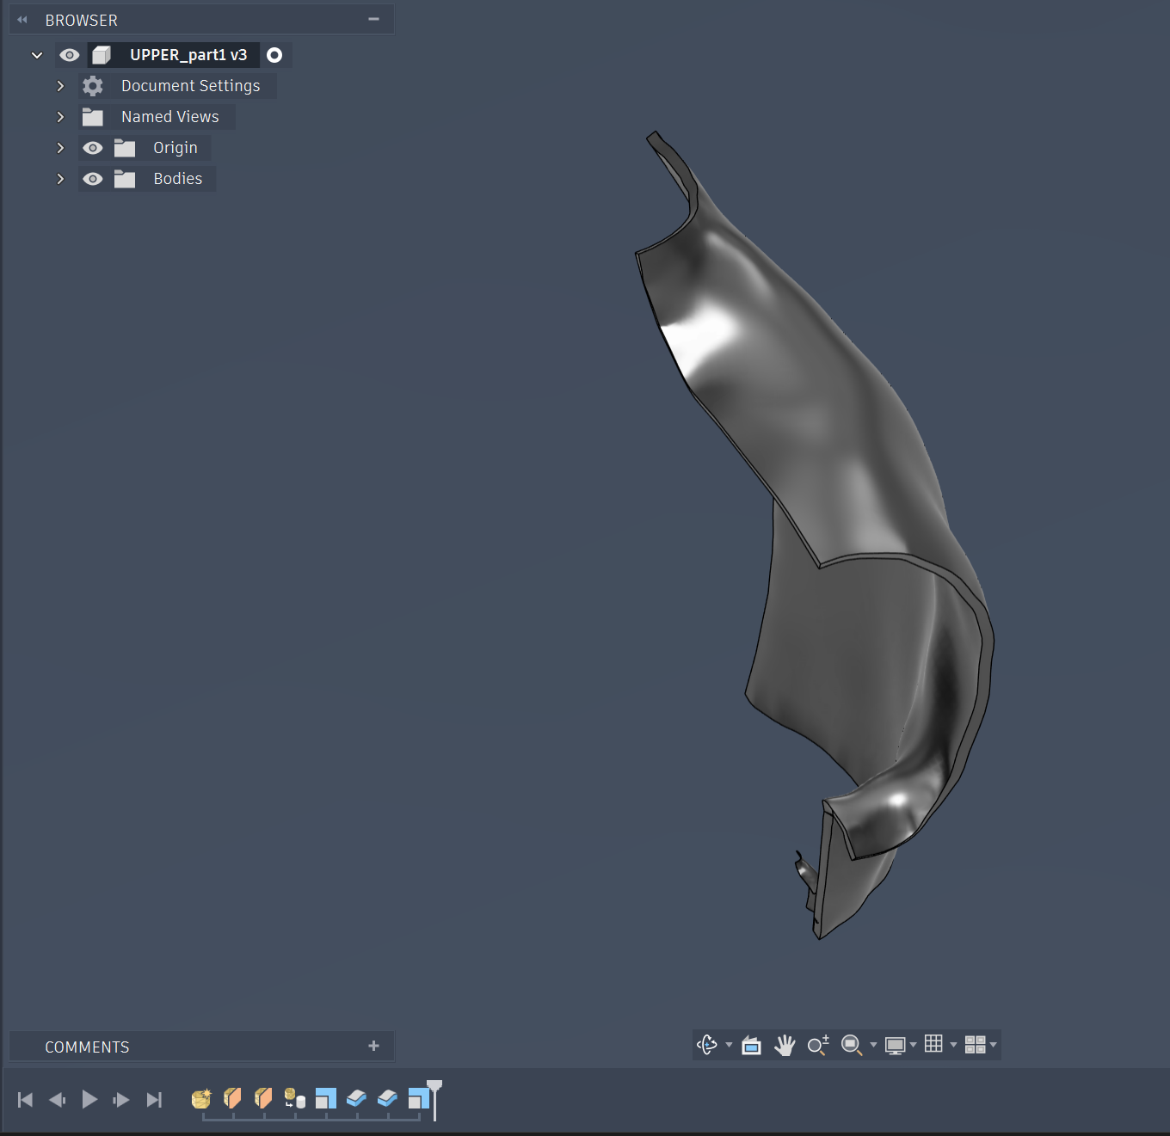Click the Fit zoom window icon
The height and width of the screenshot is (1136, 1170).
(x=851, y=1045)
